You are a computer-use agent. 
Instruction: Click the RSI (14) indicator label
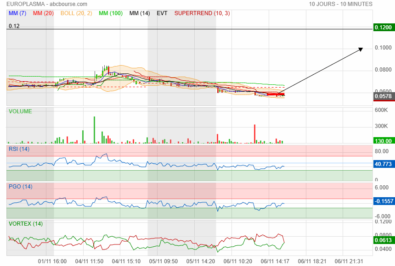[19, 149]
